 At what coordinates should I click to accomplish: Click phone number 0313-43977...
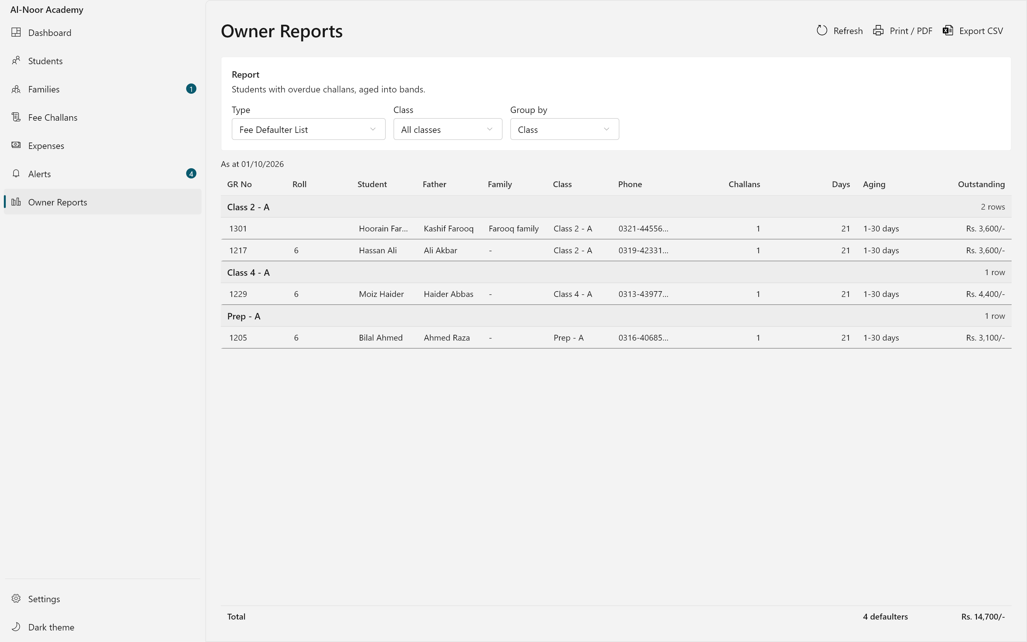[x=643, y=294]
